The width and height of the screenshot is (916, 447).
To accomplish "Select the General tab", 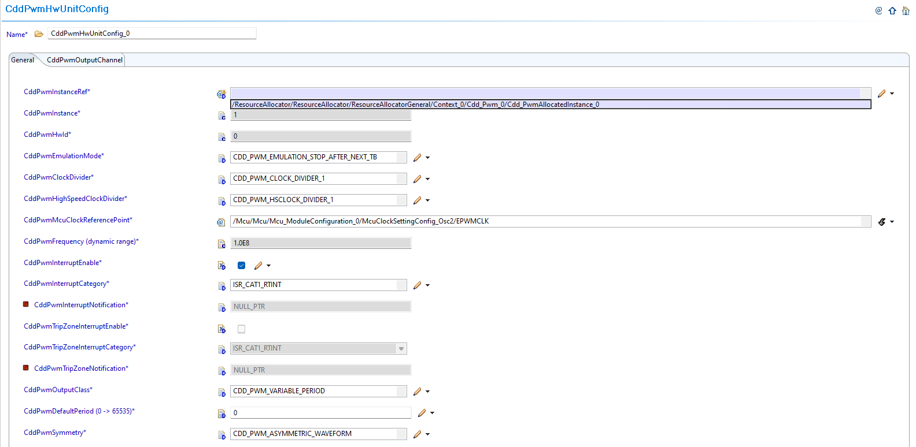I will [x=23, y=60].
